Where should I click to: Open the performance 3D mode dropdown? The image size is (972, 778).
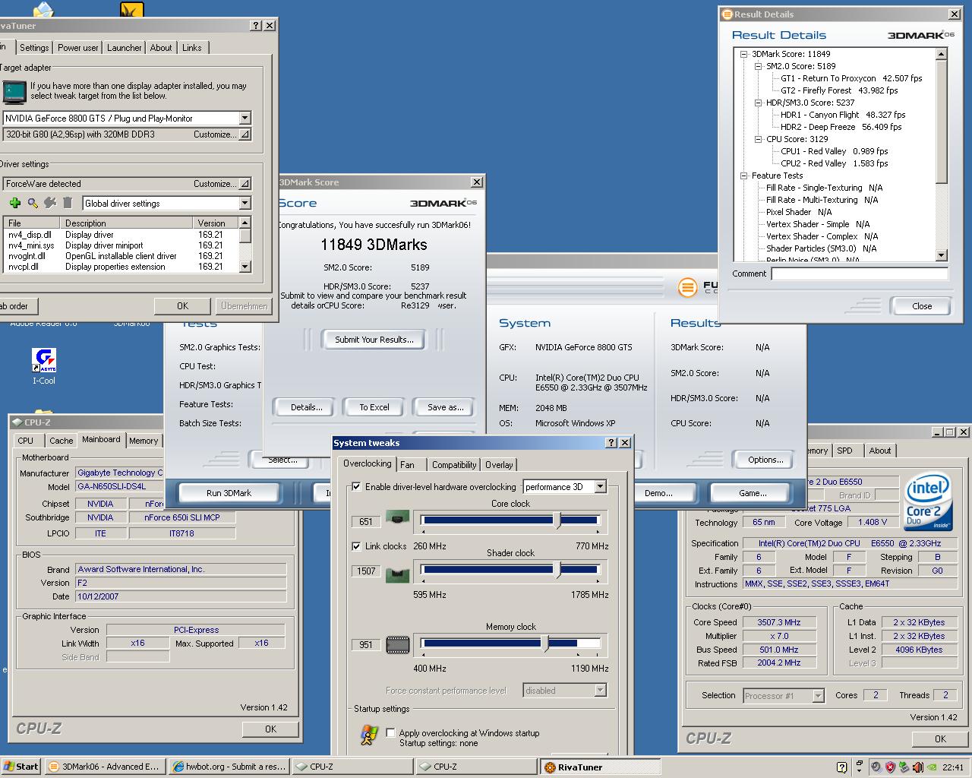(600, 487)
